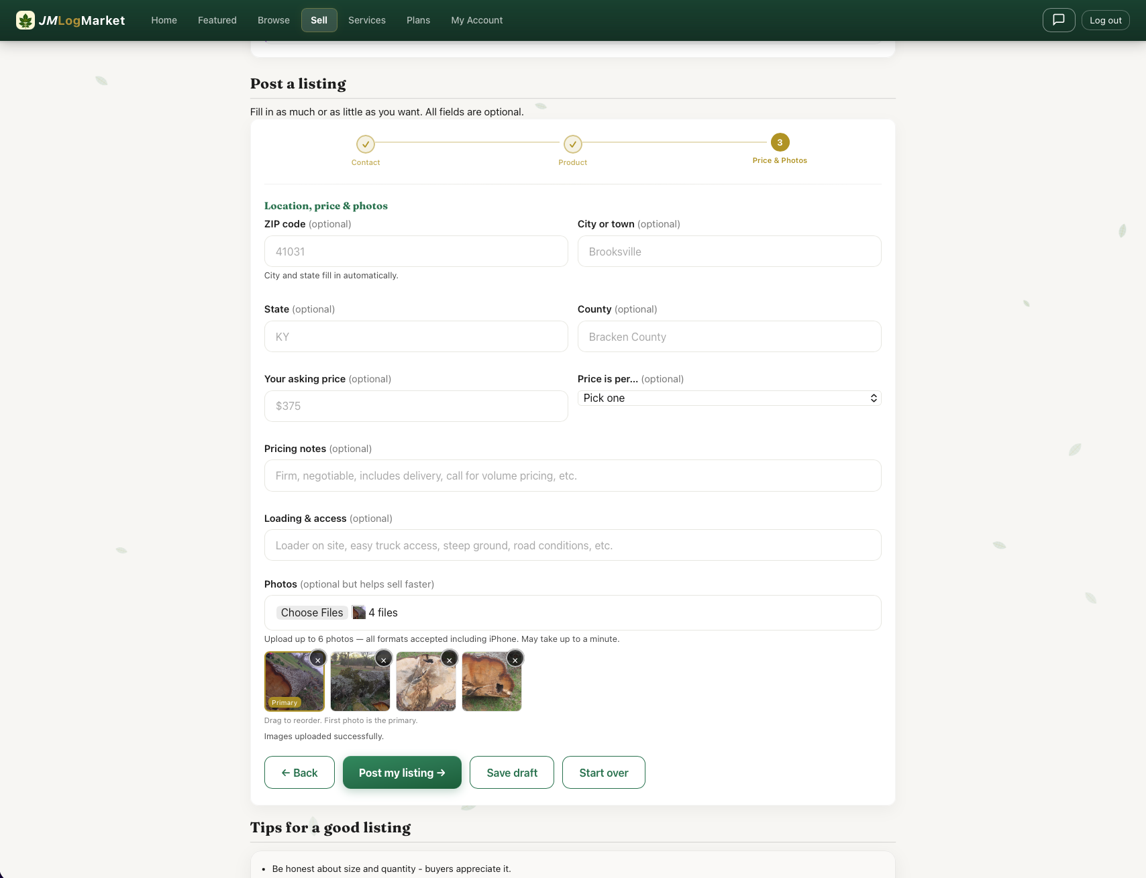Remove the second uploaded photo
Viewport: 1146px width, 878px height.
[383, 659]
